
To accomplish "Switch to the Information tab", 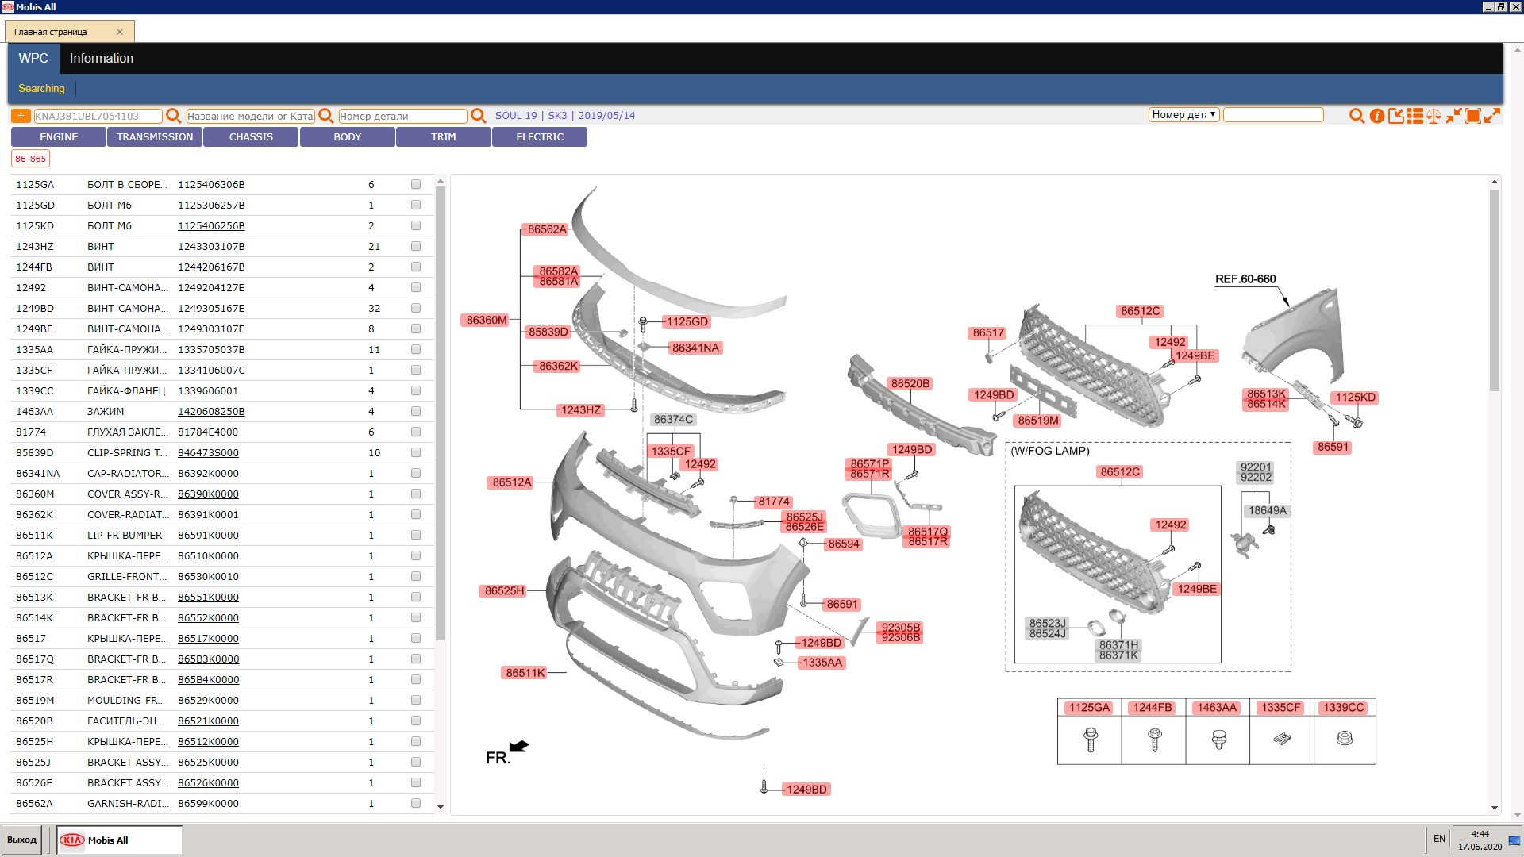I will pos(101,59).
